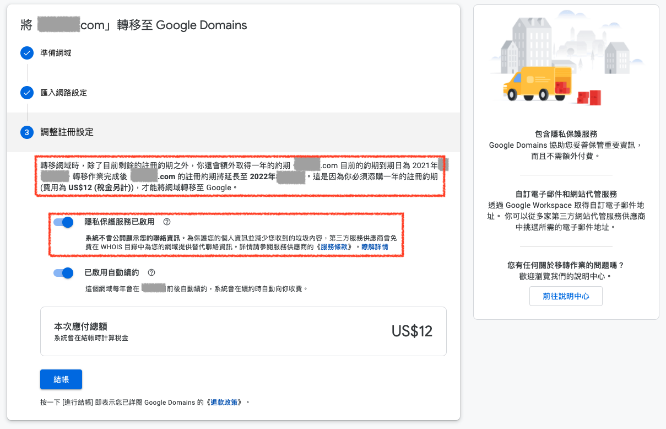Click the US$12 total amount field
This screenshot has height=429, width=666.
pos(411,331)
